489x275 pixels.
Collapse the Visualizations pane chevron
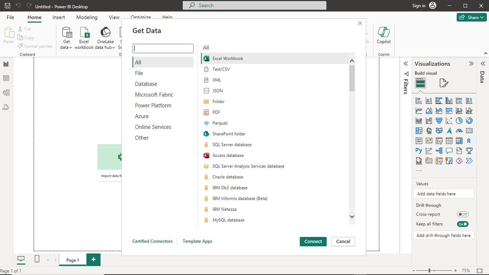click(471, 64)
